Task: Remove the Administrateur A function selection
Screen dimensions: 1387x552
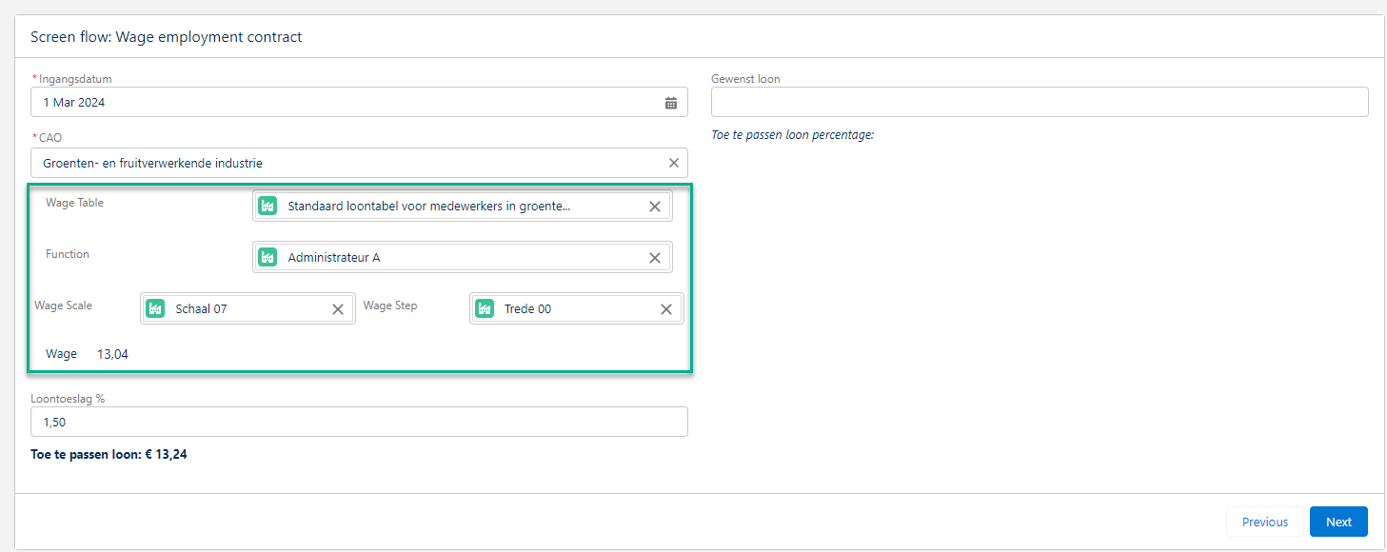Action: tap(654, 258)
